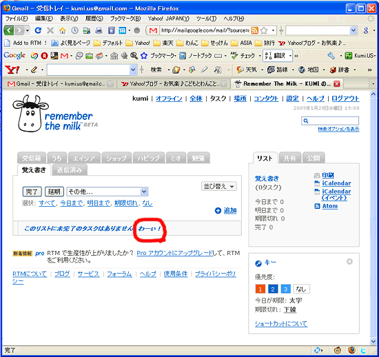Select すべて tasks link
The height and width of the screenshot is (357, 379).
(47, 203)
